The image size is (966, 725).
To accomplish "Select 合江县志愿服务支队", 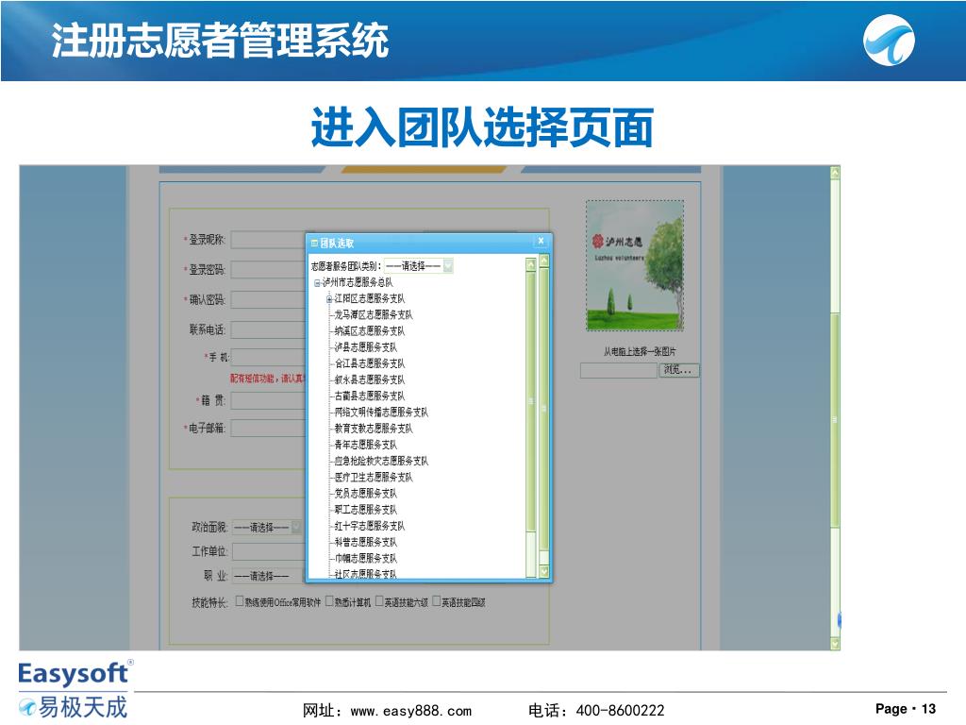I will coord(369,363).
